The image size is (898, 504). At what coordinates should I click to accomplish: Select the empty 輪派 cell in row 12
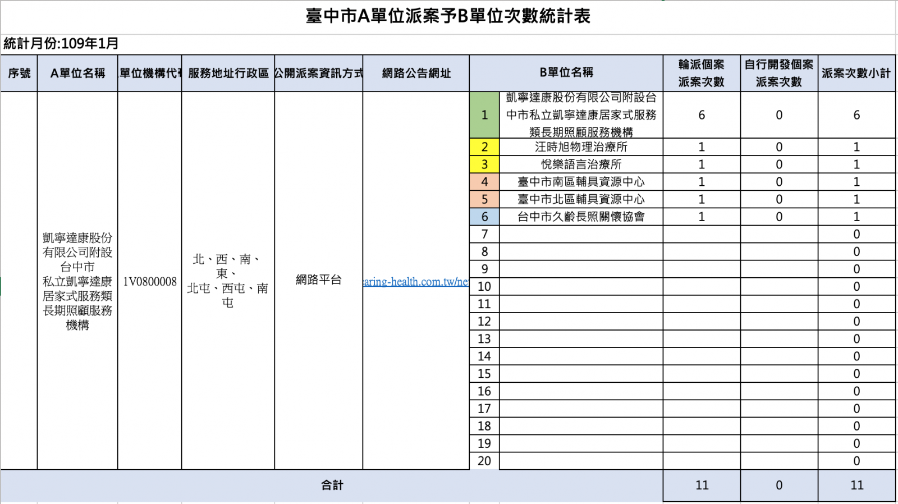[x=702, y=321]
